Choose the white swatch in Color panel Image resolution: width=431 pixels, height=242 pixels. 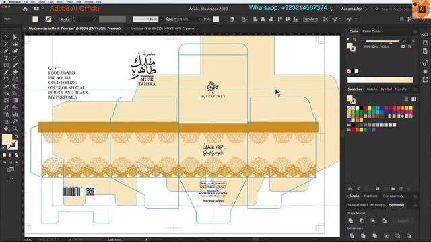(x=356, y=71)
